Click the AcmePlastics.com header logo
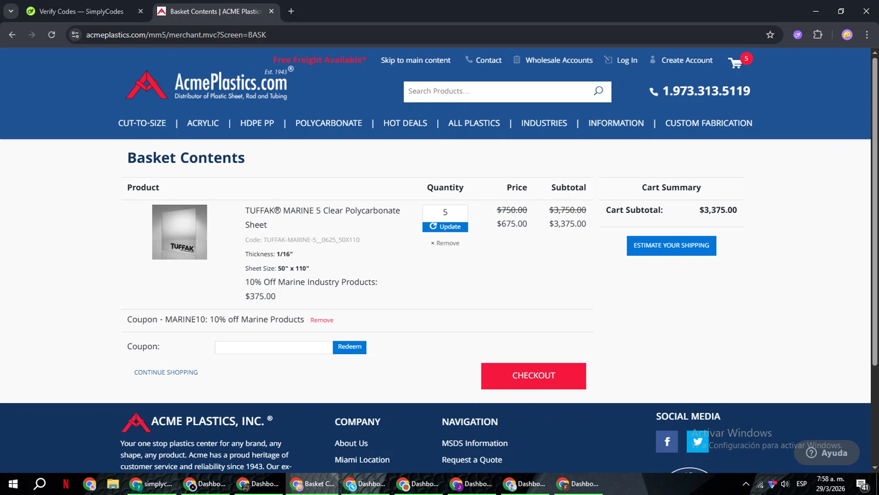879x495 pixels. pyautogui.click(x=209, y=84)
